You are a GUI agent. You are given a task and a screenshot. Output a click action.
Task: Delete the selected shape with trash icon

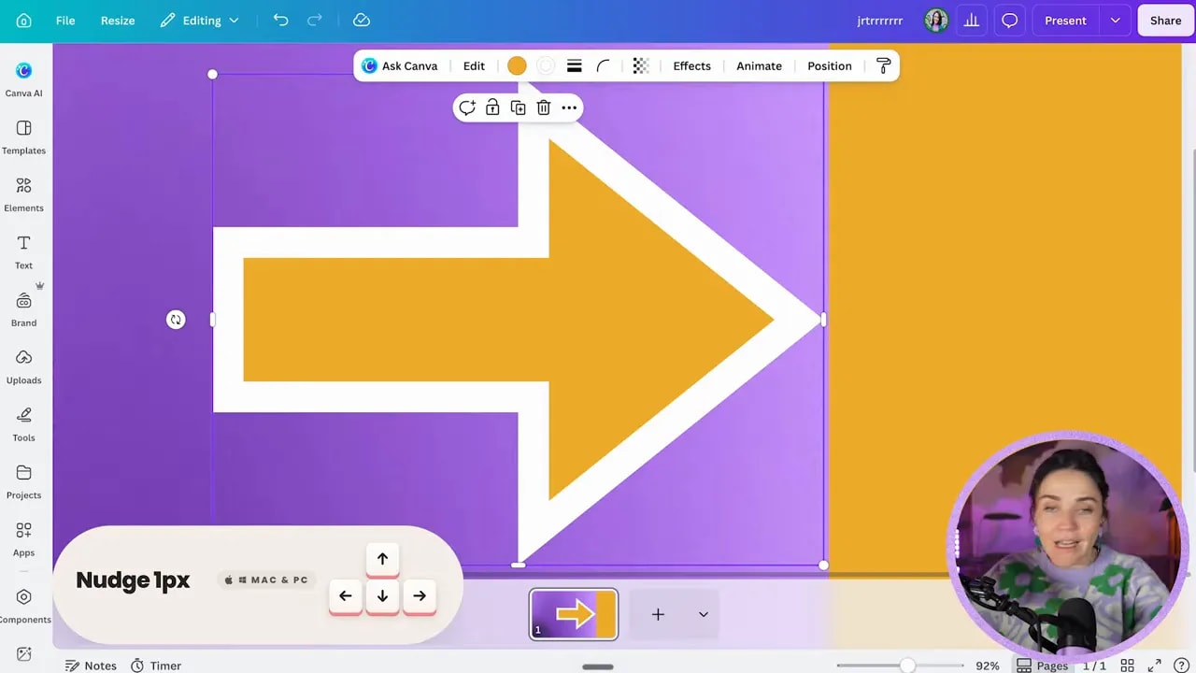pos(543,107)
